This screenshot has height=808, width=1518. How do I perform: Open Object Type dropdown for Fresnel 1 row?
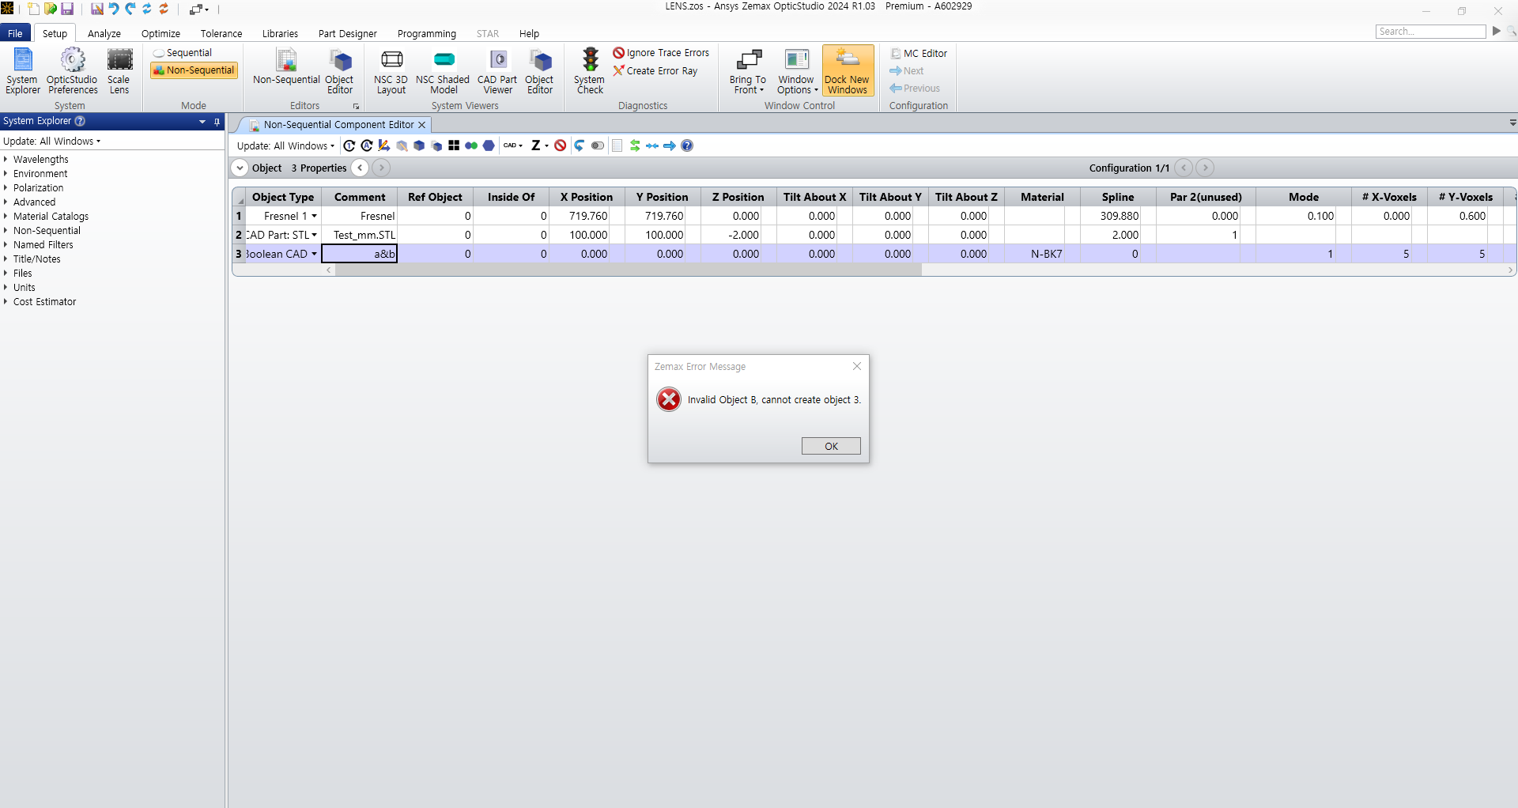click(314, 216)
